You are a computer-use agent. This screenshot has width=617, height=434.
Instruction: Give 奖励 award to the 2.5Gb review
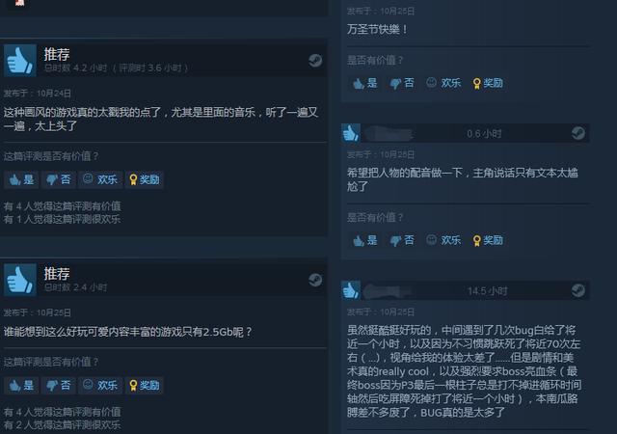(x=145, y=385)
